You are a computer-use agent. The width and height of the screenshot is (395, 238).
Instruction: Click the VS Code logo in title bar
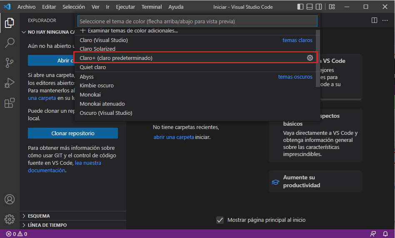point(7,7)
